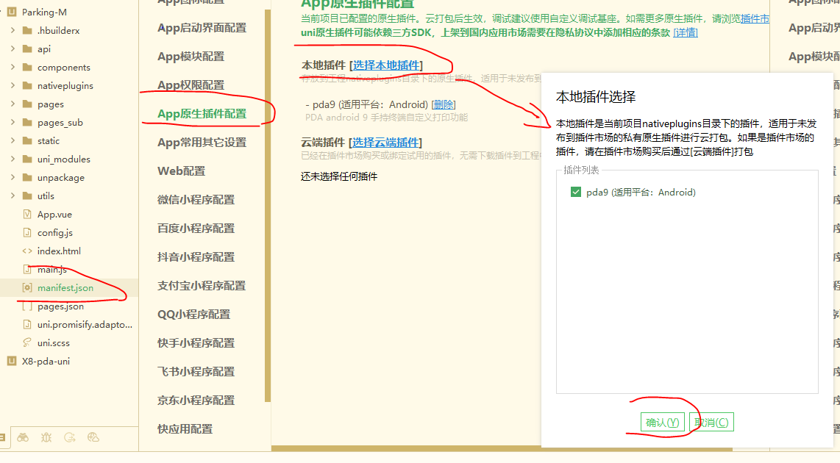This screenshot has height=463, width=840.
Task: Click the code icon beside index.html
Action: pyautogui.click(x=27, y=251)
